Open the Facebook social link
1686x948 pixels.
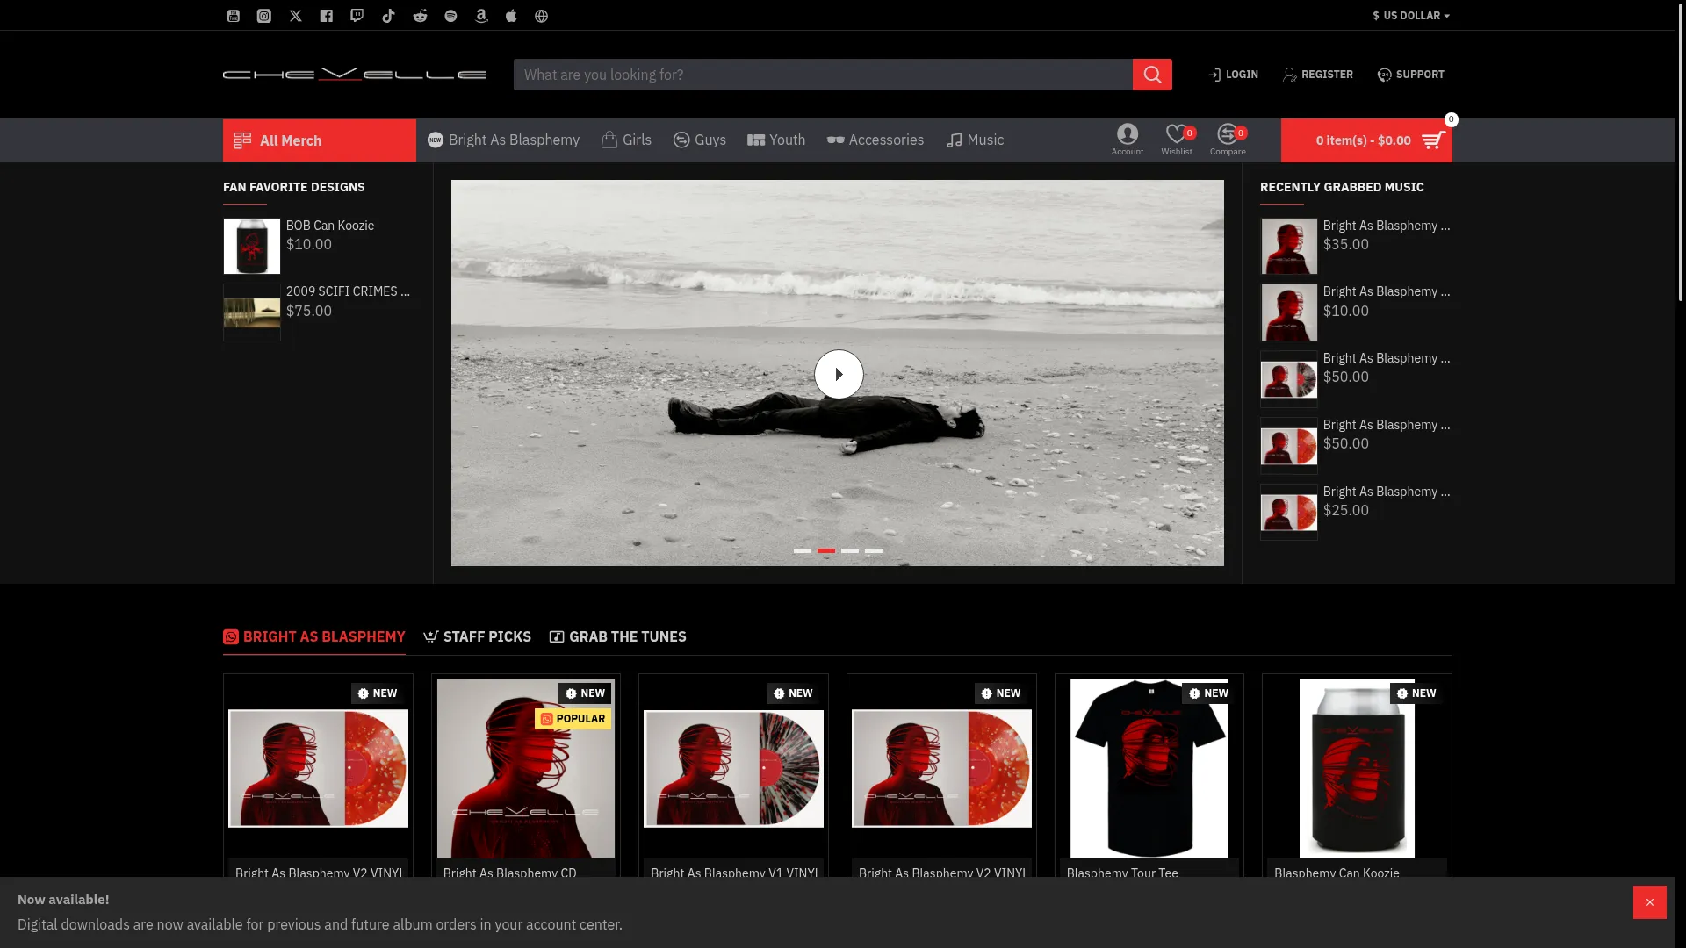pyautogui.click(x=327, y=16)
